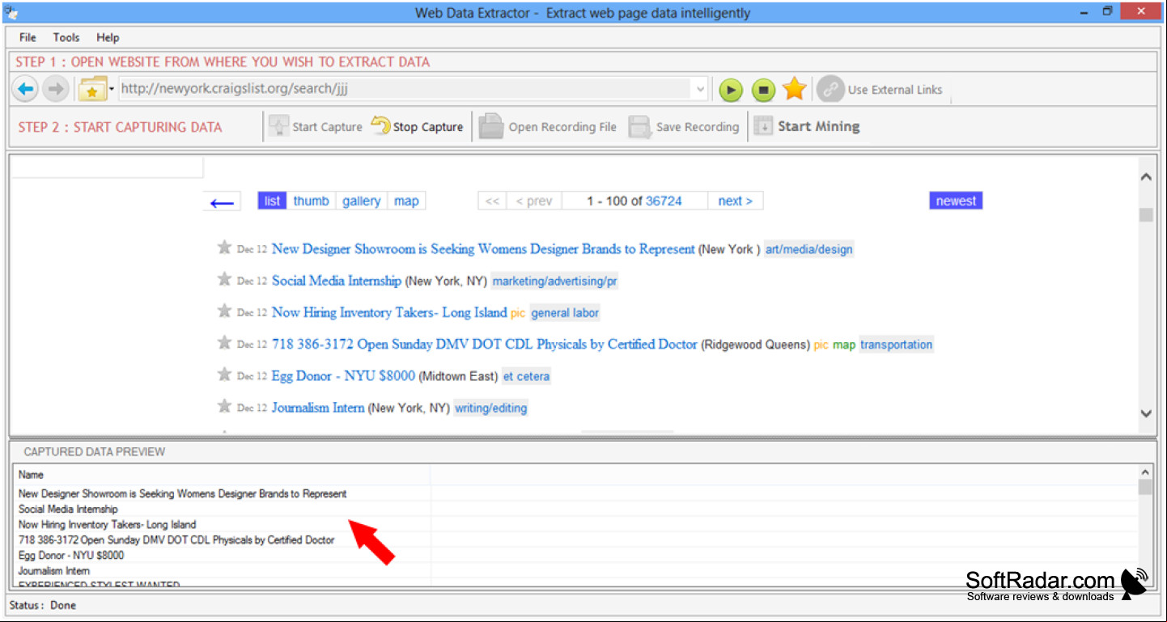The image size is (1167, 622).
Task: Open the favorites folder icon
Action: point(92,89)
